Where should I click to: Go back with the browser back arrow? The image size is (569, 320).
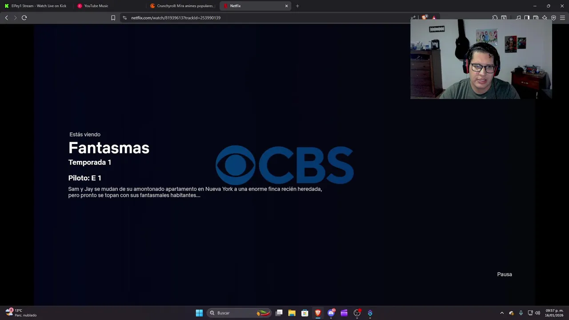tap(6, 18)
